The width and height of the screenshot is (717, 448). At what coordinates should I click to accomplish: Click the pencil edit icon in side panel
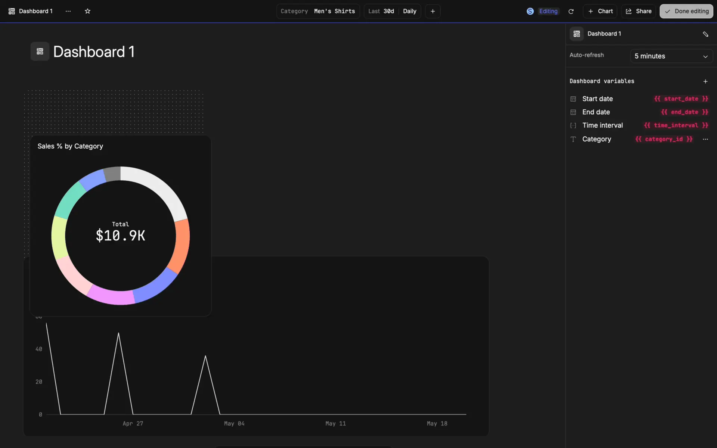click(x=705, y=34)
